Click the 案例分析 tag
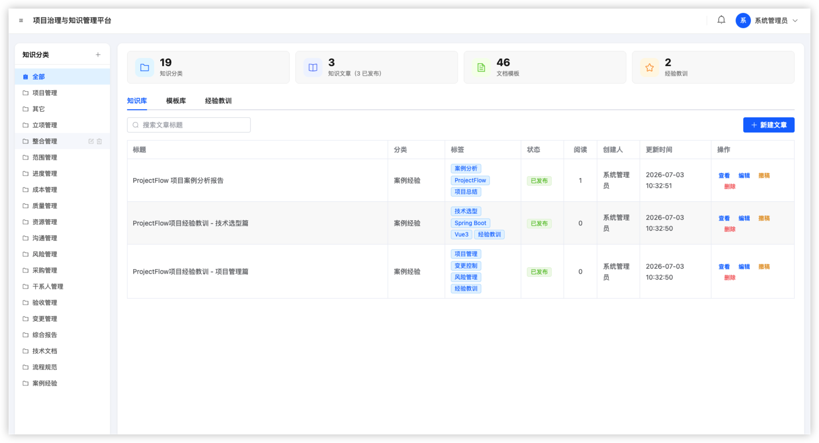 (466, 169)
